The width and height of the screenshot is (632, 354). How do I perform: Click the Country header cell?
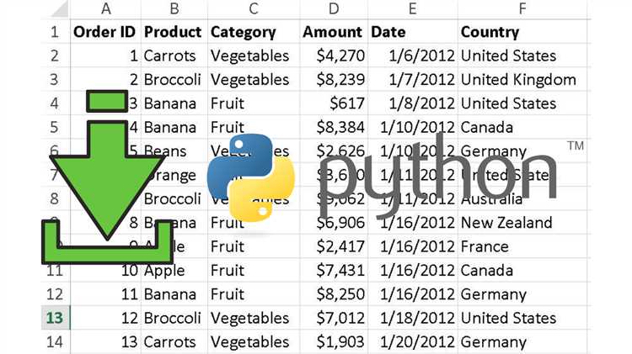pyautogui.click(x=490, y=32)
